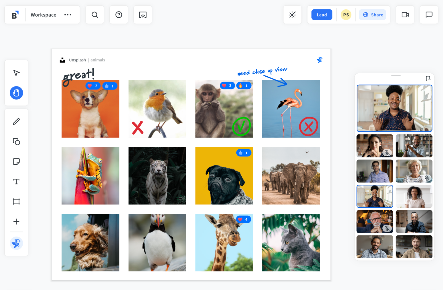Open the chat panel
The width and height of the screenshot is (443, 290).
point(429,15)
